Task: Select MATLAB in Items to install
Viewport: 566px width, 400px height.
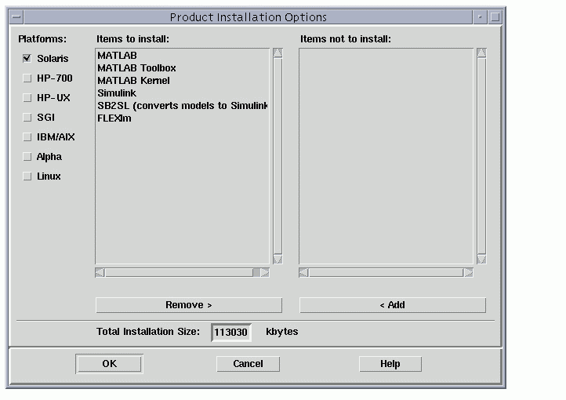Action: tap(183, 55)
